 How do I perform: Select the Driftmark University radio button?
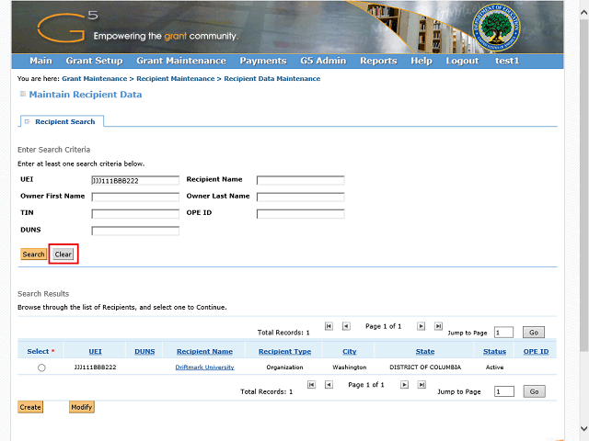[x=41, y=367]
